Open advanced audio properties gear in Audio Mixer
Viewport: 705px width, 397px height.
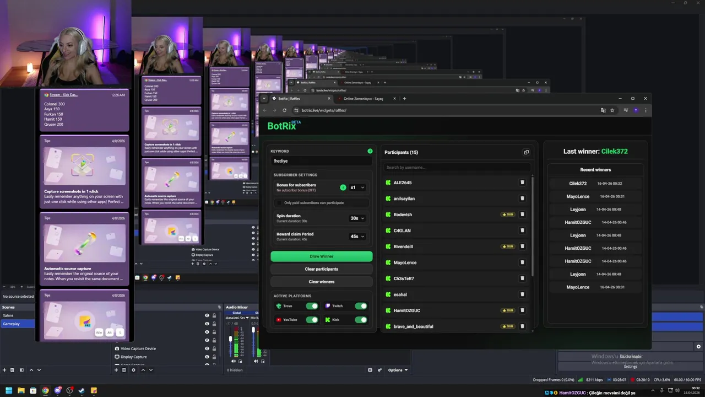[x=379, y=370]
